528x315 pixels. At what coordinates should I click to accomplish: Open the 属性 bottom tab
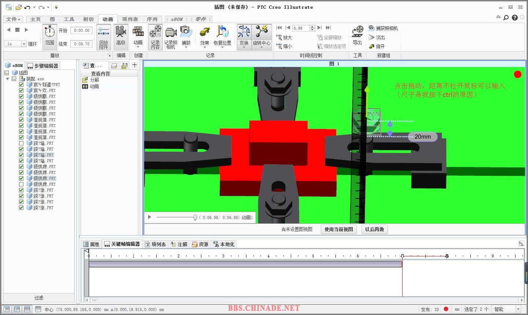coord(91,244)
